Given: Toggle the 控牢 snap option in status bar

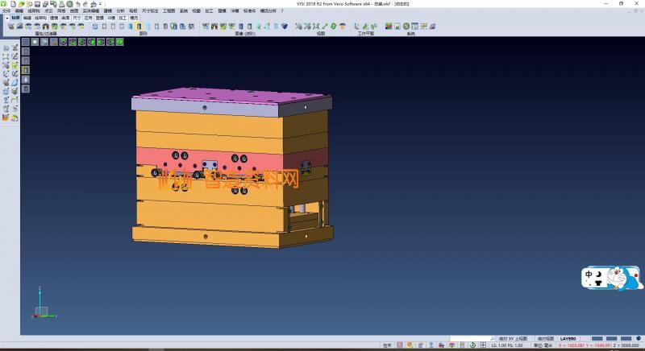Looking at the screenshot, I should pos(387,345).
